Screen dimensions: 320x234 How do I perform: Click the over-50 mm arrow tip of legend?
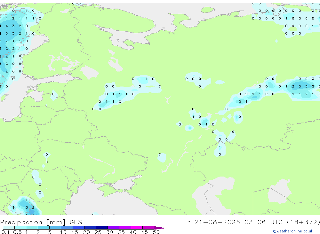pyautogui.click(x=160, y=228)
